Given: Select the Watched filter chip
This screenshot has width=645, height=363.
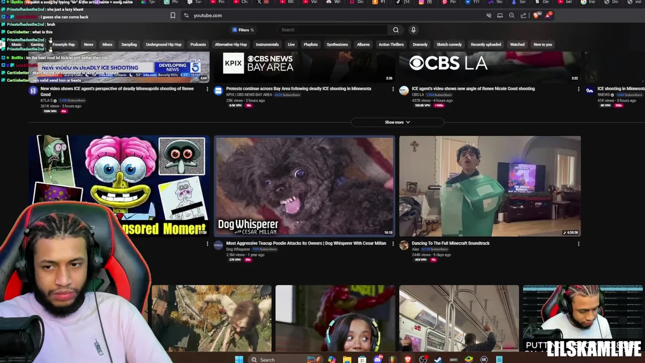Looking at the screenshot, I should 517,44.
